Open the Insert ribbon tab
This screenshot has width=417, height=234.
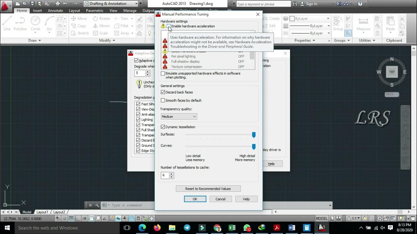pyautogui.click(x=37, y=10)
